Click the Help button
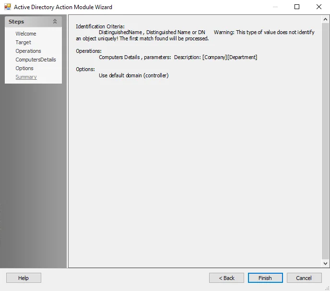 (24, 278)
